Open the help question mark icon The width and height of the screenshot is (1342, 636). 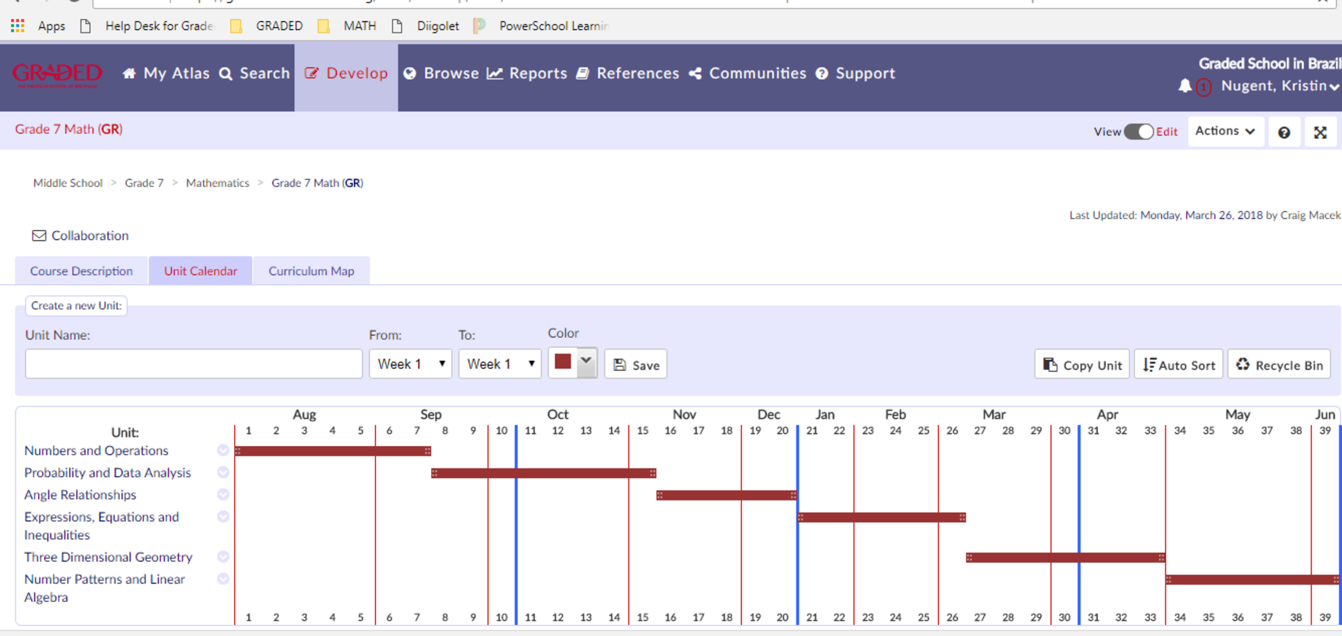coord(1284,132)
